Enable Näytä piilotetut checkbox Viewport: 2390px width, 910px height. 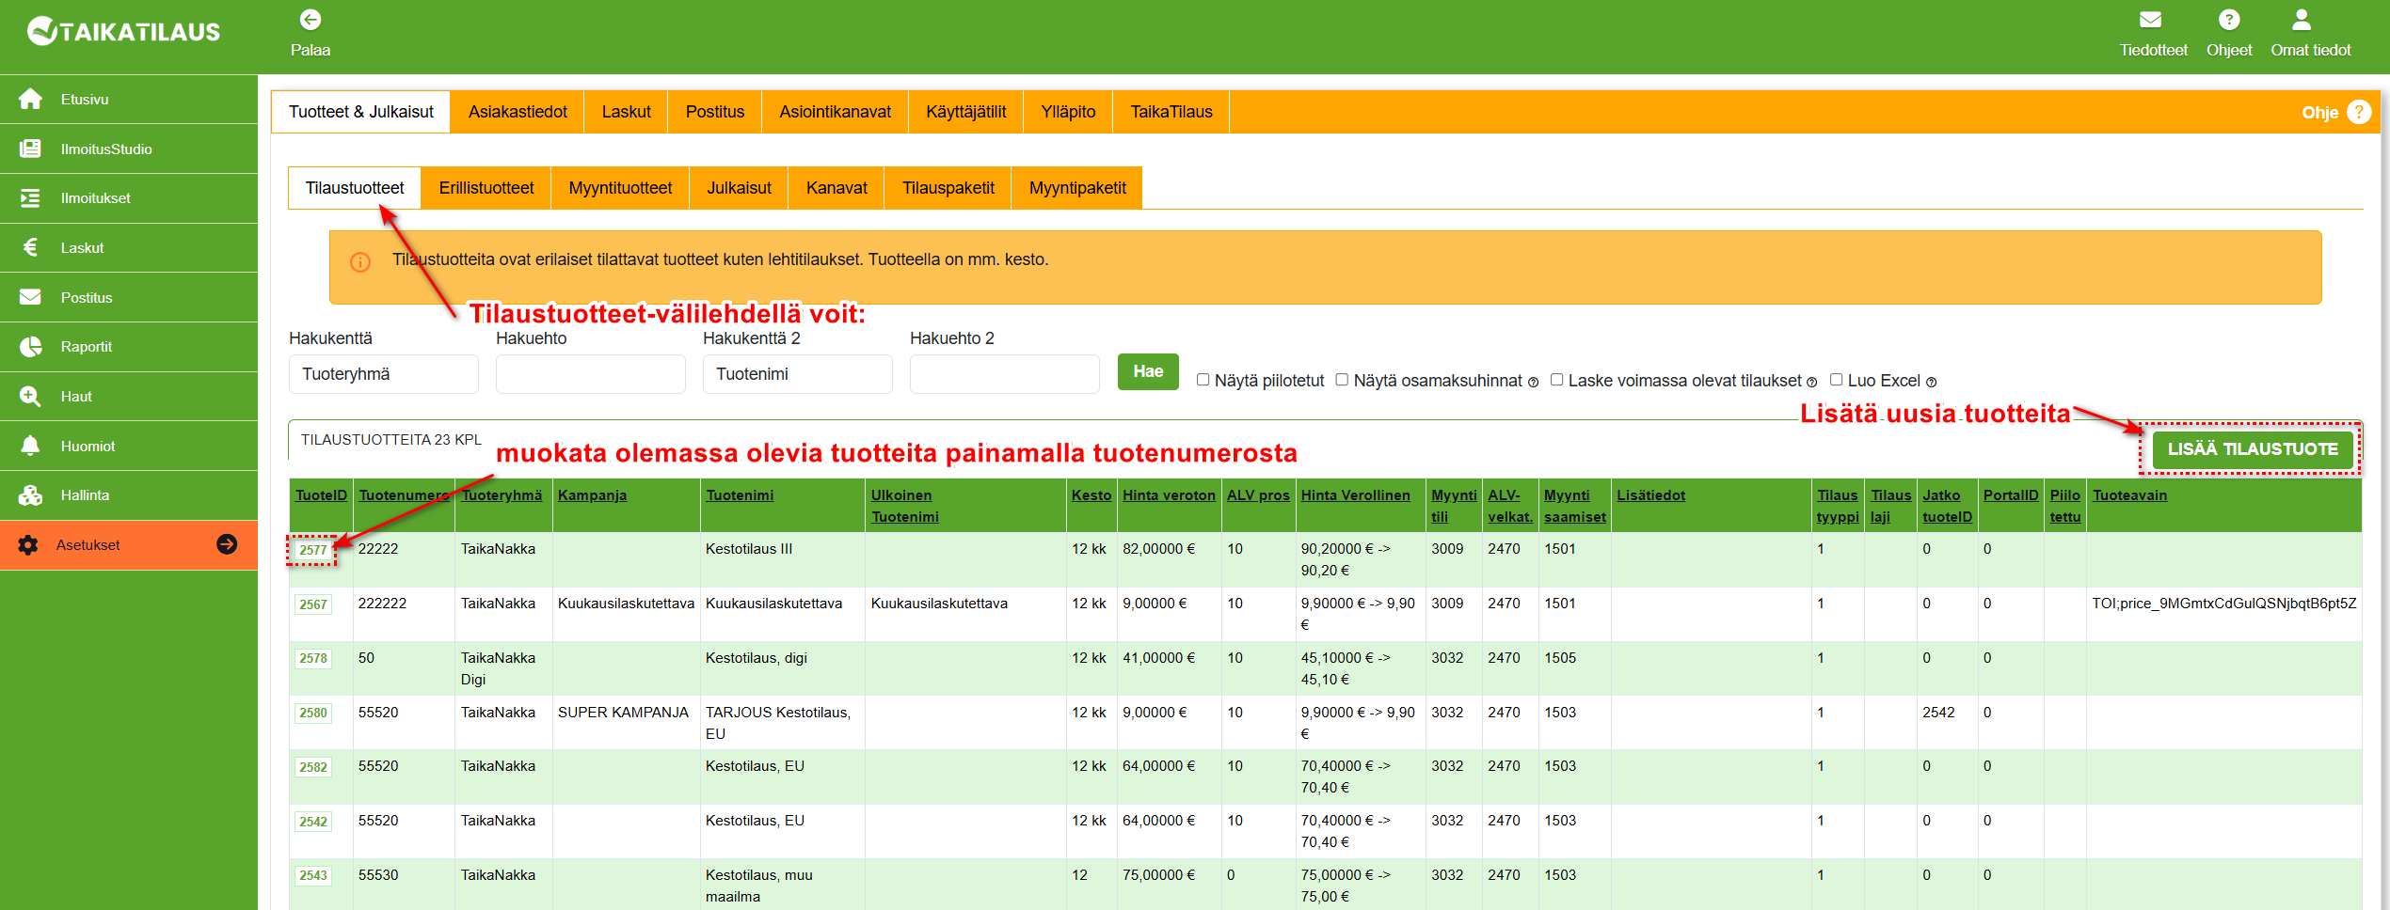pyautogui.click(x=1203, y=380)
